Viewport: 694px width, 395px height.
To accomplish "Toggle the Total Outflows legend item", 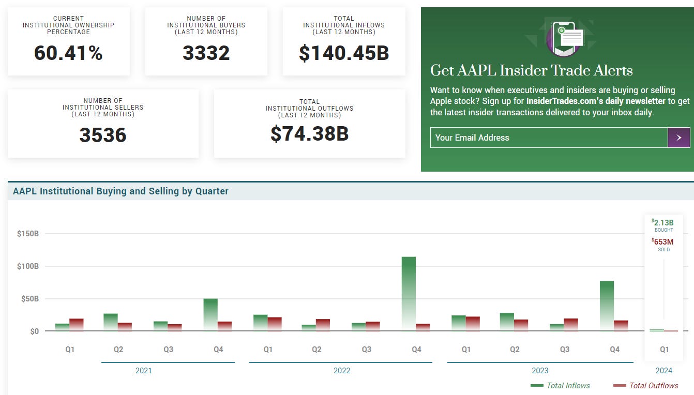I will click(645, 386).
